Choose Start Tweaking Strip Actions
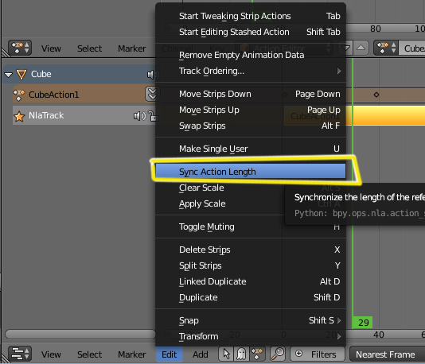The width and height of the screenshot is (425, 364). (x=251, y=16)
